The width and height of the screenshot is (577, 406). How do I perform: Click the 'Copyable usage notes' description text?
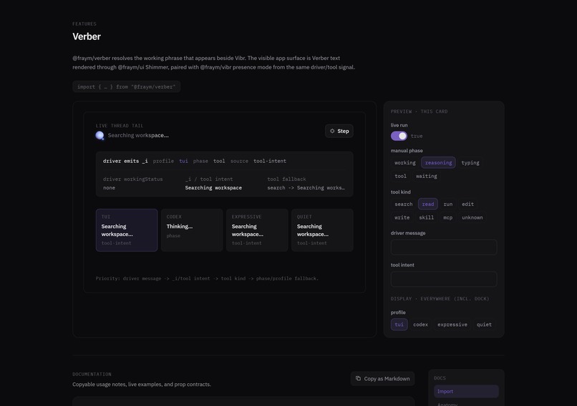pos(142,385)
